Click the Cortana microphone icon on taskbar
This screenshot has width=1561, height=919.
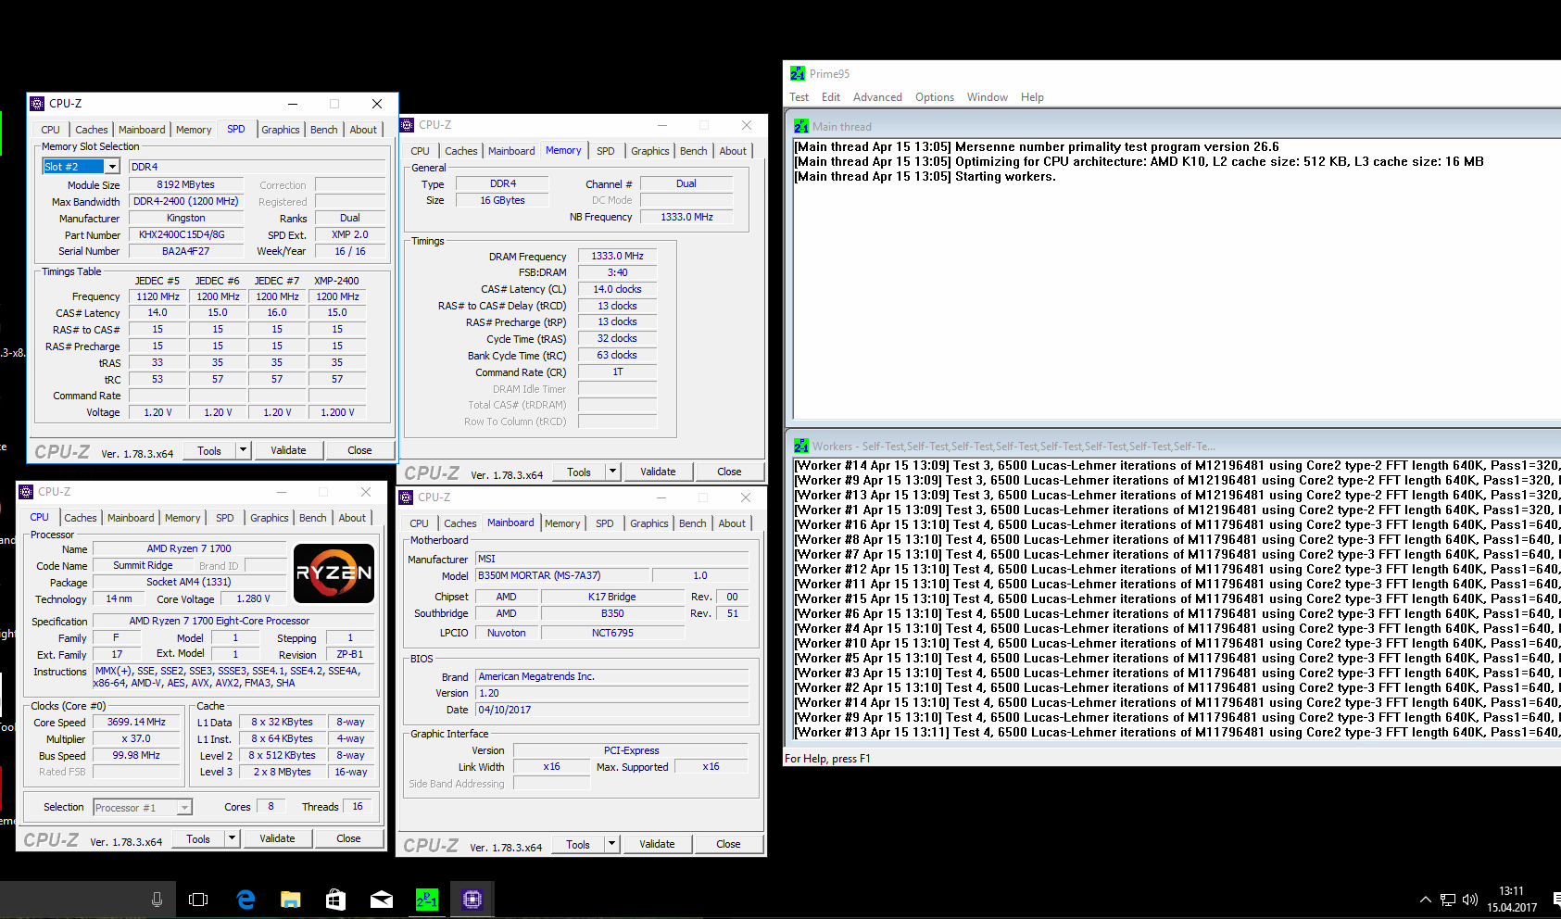tap(157, 900)
